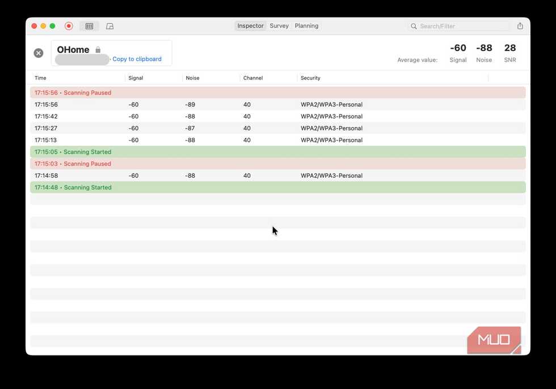Sort by the Signal column header

pos(136,78)
